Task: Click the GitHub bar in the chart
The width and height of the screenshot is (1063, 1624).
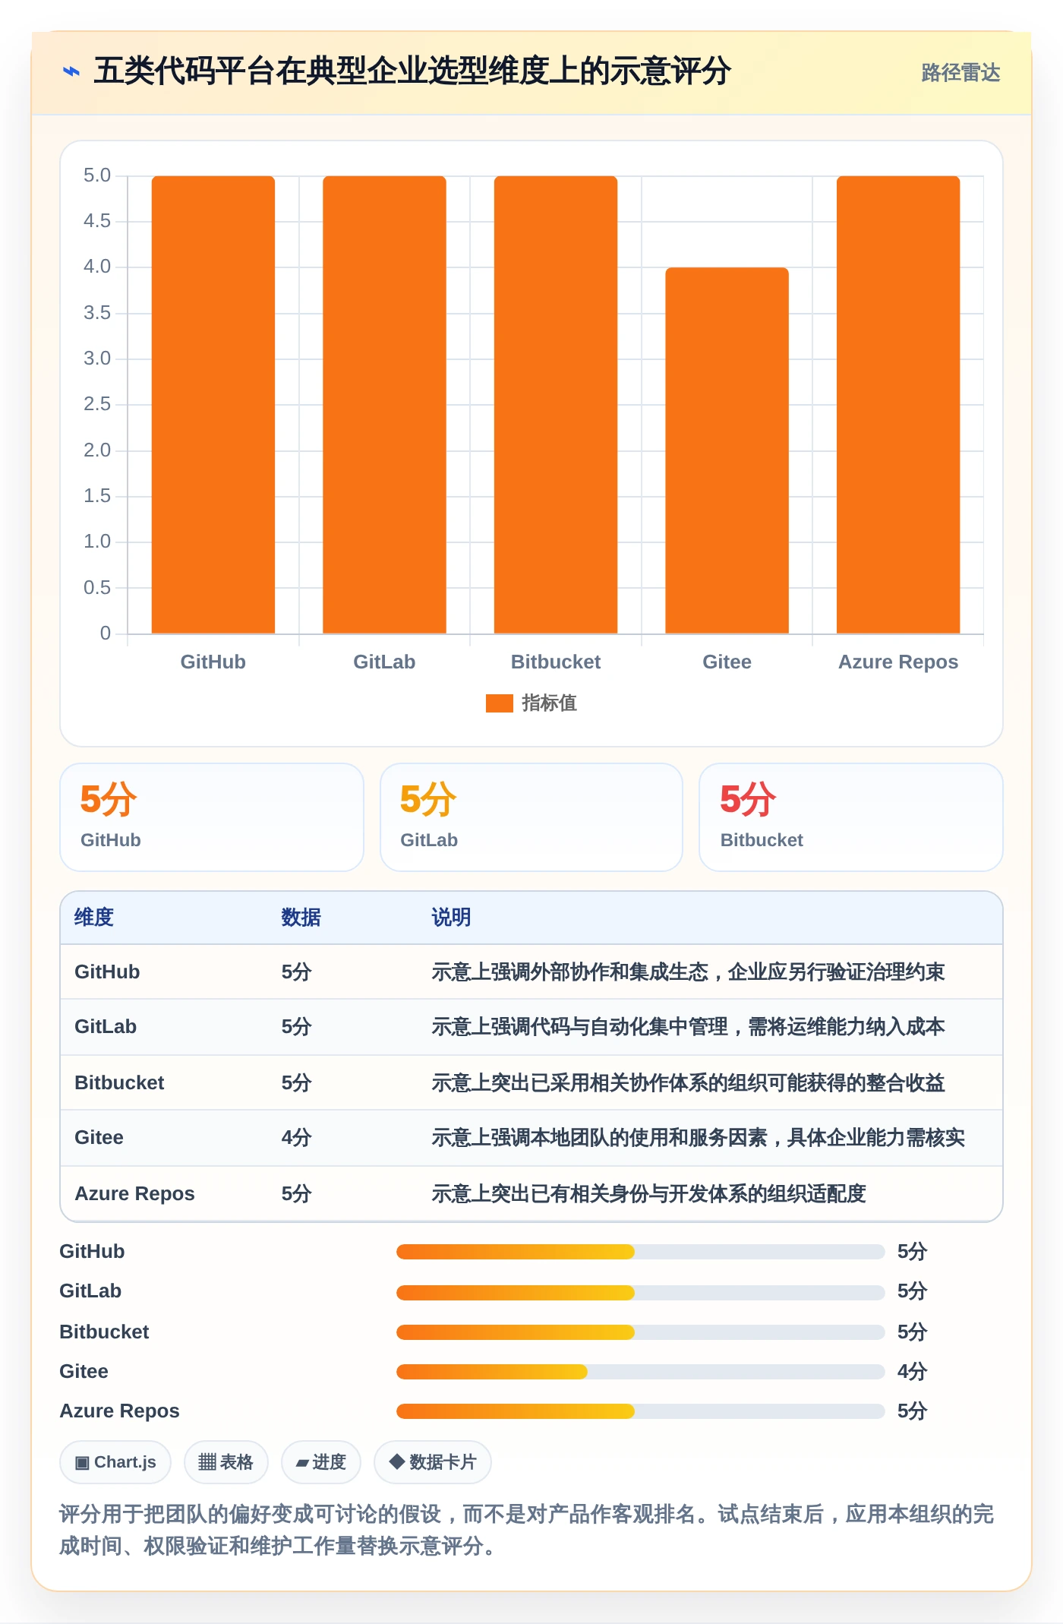Action: coord(213,405)
